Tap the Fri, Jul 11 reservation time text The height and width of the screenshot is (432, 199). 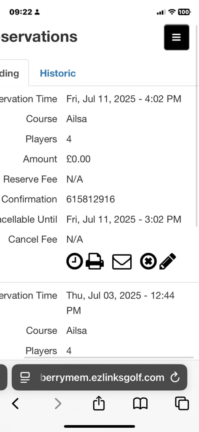pyautogui.click(x=124, y=99)
